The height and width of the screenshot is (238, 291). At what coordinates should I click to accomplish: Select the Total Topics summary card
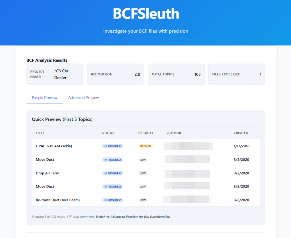pyautogui.click(x=176, y=74)
